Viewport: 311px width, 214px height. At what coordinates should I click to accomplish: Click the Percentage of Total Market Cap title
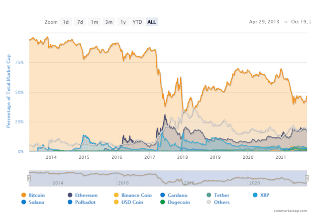pyautogui.click(x=8, y=91)
